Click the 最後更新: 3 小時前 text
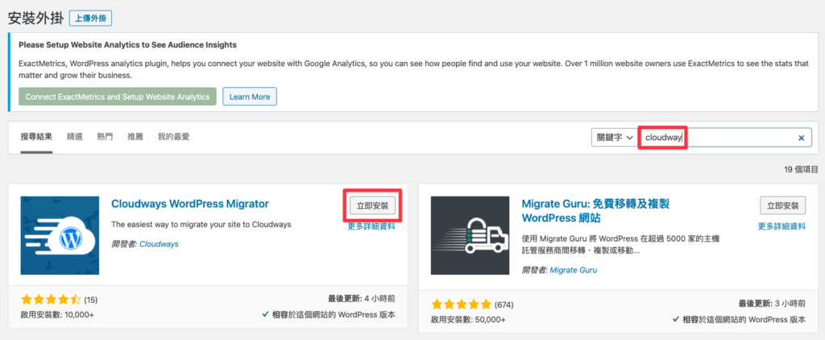Viewport: 825px width, 340px height. 772,304
